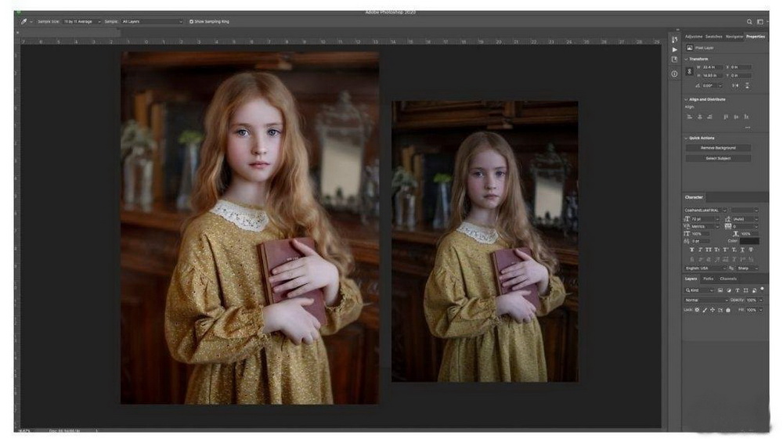The image size is (783, 439).
Task: Toggle the All Caps style
Action: tap(709, 250)
